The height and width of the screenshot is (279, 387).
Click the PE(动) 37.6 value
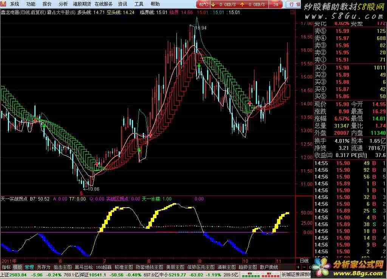pos(380,155)
